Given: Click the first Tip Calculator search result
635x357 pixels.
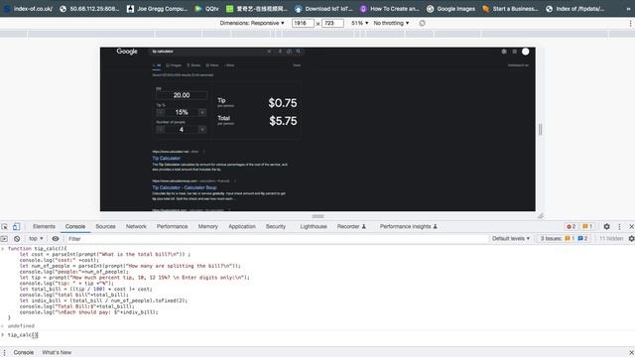Looking at the screenshot, I should click(x=166, y=159).
